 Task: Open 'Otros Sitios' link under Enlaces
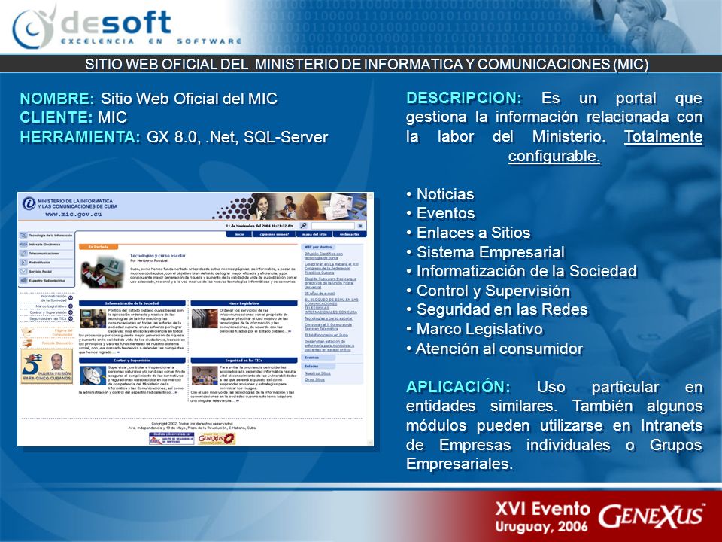point(315,379)
